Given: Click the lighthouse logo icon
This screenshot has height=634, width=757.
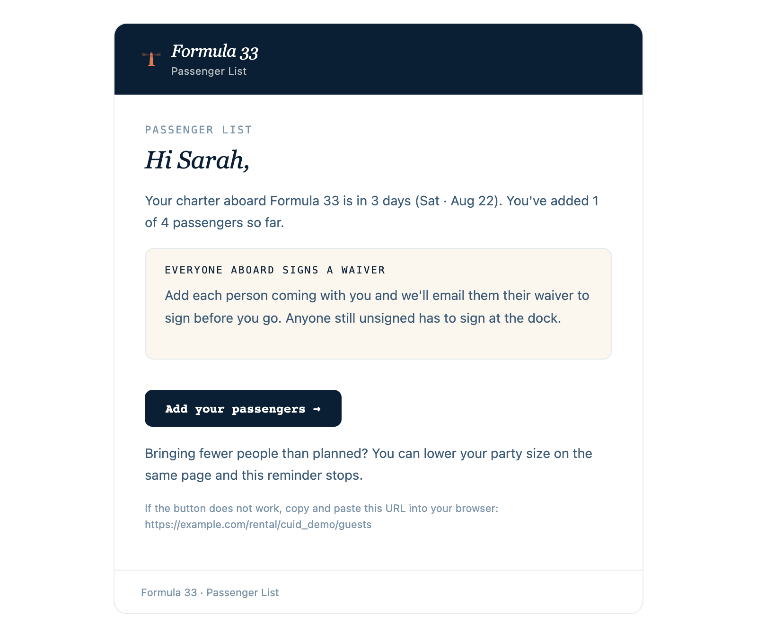Looking at the screenshot, I should point(151,59).
